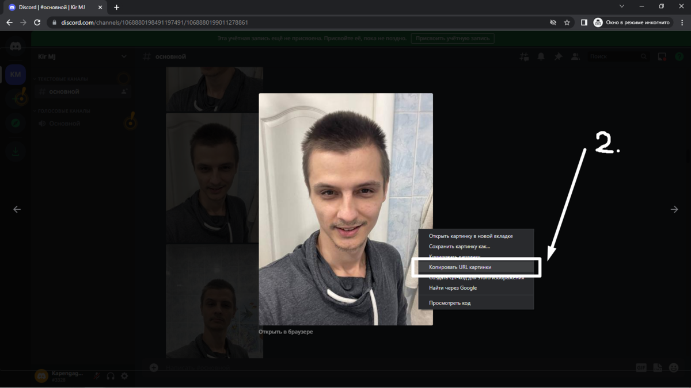
Task: Toggle the member list icon
Action: 575,56
